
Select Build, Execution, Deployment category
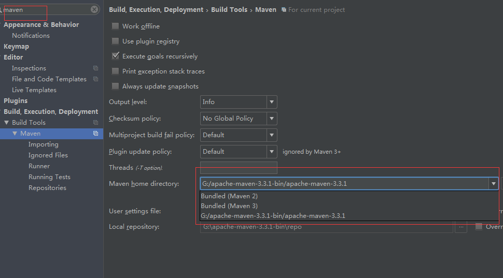(51, 112)
